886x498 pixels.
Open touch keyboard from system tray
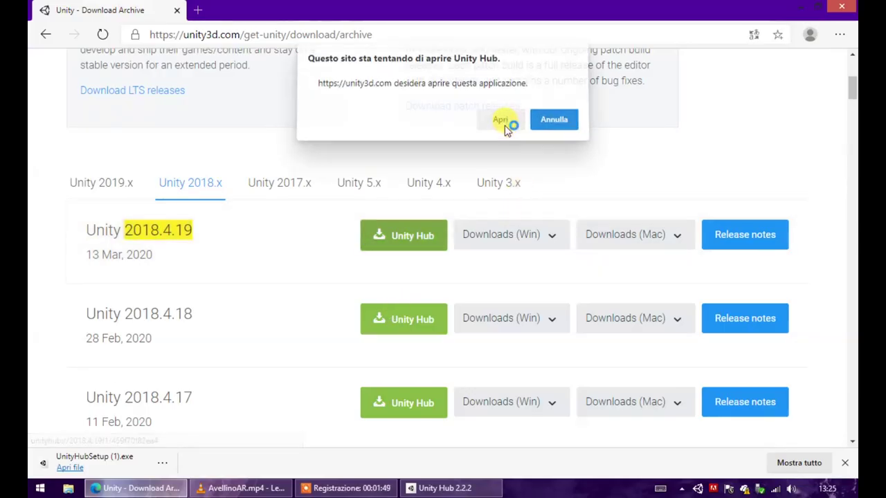[661, 488]
